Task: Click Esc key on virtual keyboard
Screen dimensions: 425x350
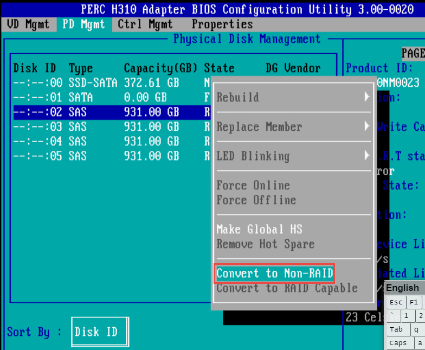Action: (396, 302)
